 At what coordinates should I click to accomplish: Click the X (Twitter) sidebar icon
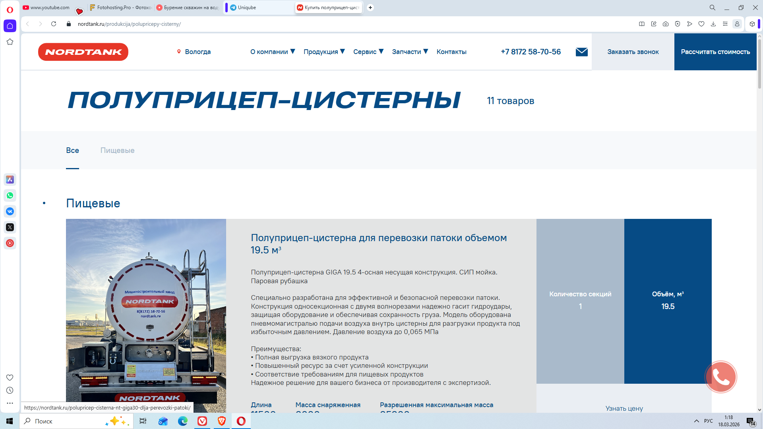10,227
